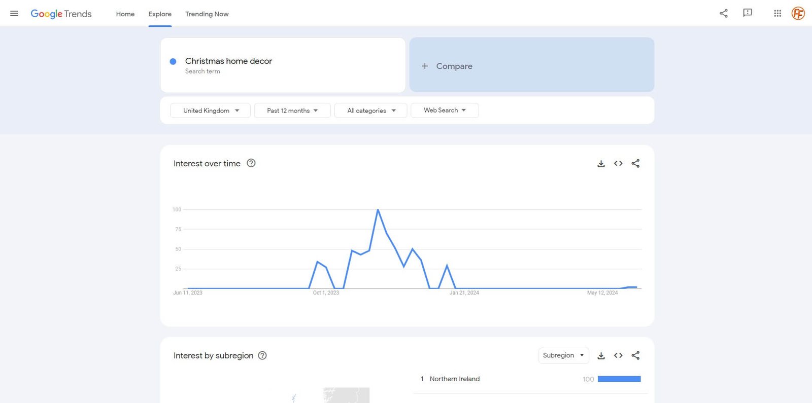Go to the Home tab

pos(125,14)
